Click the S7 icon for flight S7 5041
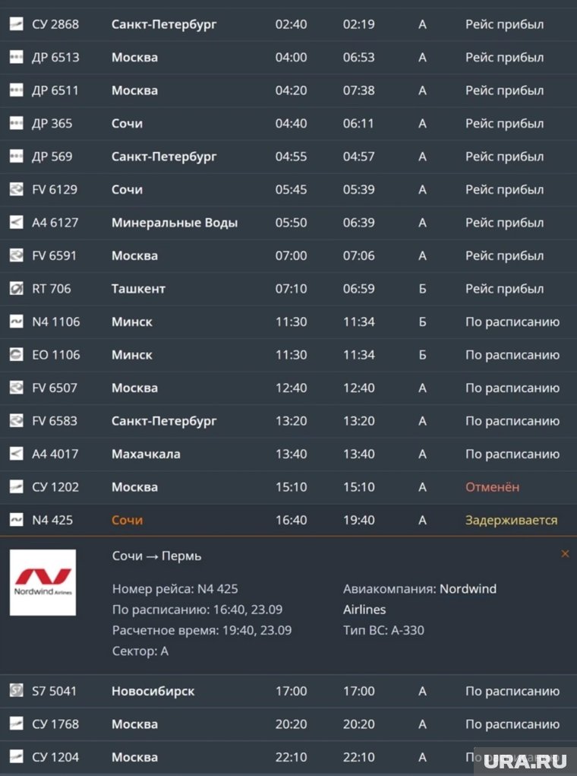The image size is (577, 776). point(16,690)
